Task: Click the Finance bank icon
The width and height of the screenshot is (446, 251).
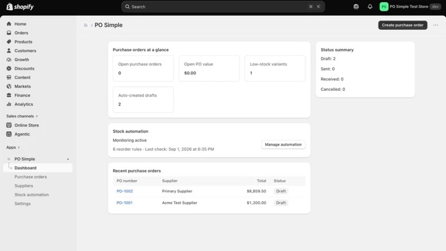Action: 9,95
